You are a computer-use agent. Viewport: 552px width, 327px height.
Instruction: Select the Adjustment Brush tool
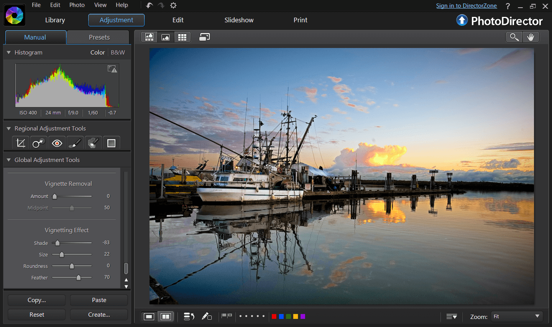[75, 143]
